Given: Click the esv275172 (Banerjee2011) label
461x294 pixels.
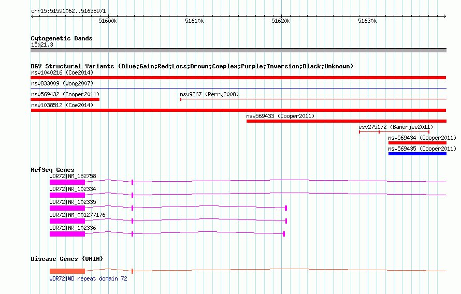Looking at the screenshot, I should tap(396, 127).
